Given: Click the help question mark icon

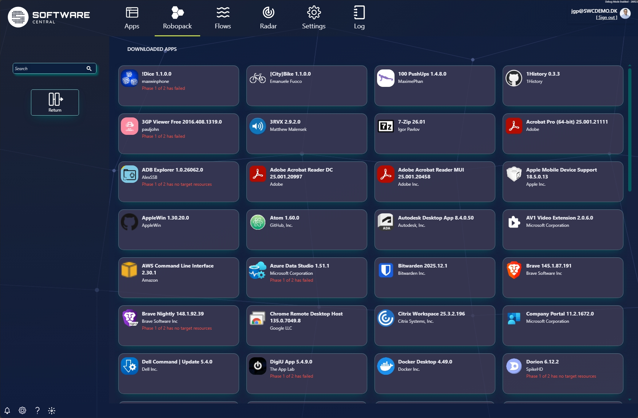Looking at the screenshot, I should point(37,410).
